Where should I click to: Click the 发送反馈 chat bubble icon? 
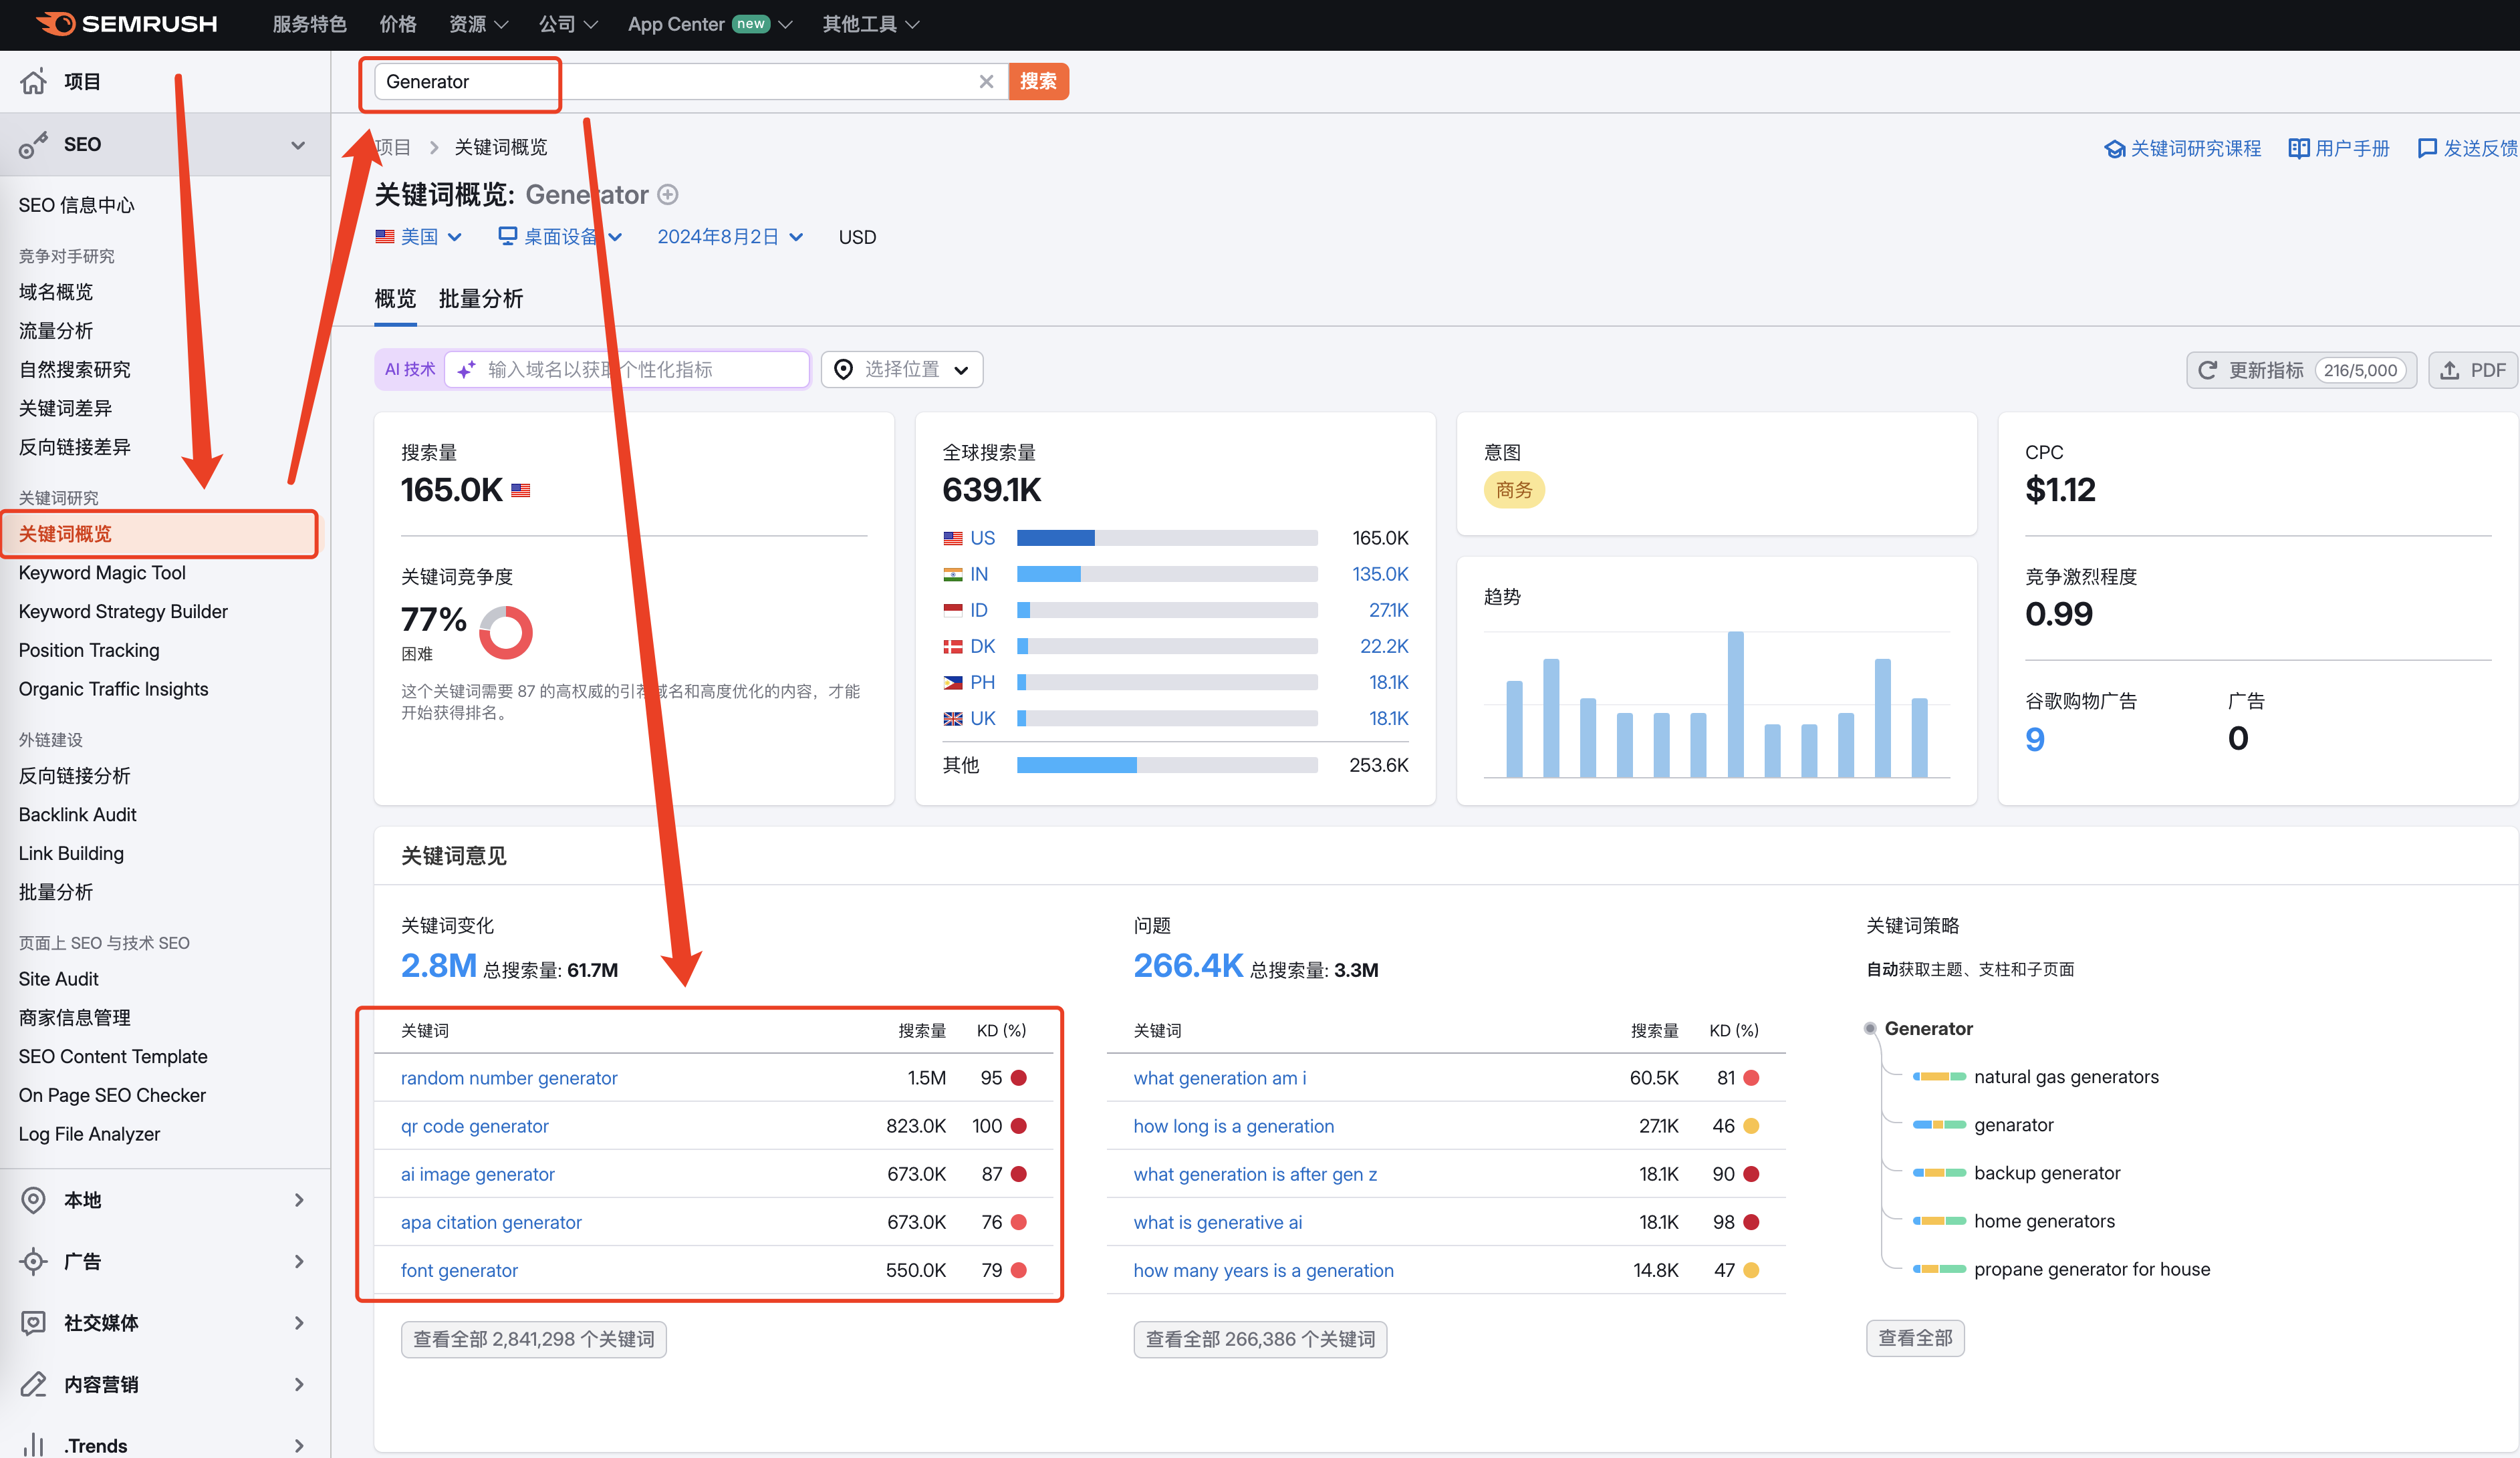pos(2427,149)
